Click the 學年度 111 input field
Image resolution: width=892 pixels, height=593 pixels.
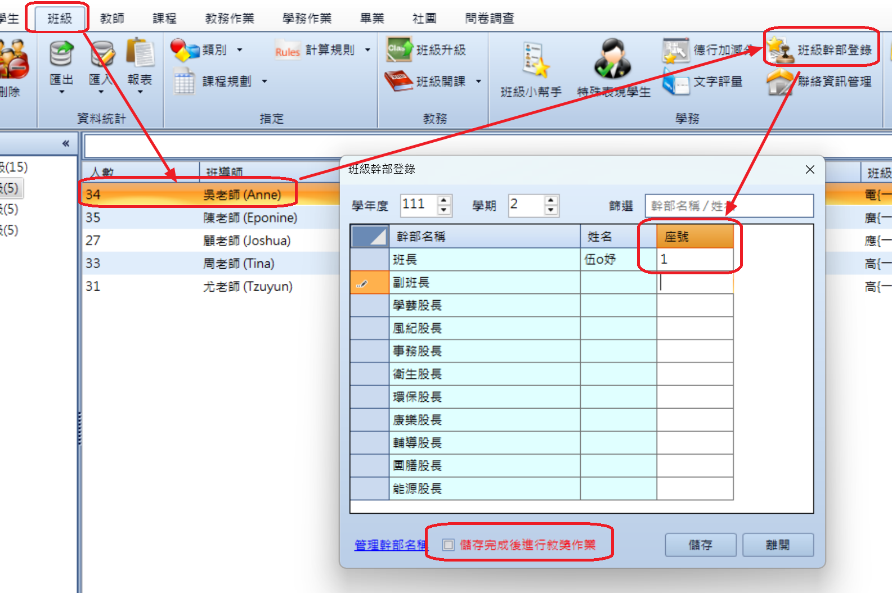[419, 205]
